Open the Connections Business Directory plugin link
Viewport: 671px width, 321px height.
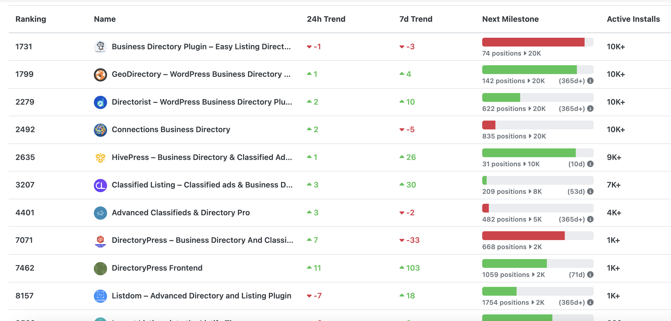pos(171,130)
